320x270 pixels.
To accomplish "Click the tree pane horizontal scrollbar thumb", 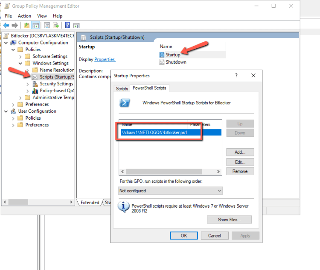I will [18, 202].
